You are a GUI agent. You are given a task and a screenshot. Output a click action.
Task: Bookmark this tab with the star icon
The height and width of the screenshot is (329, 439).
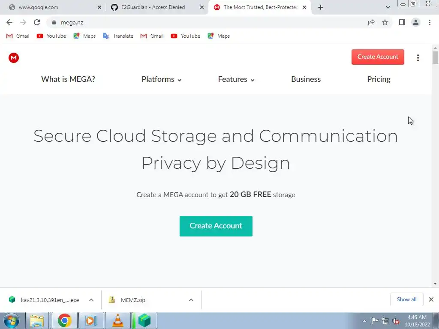coord(385,22)
